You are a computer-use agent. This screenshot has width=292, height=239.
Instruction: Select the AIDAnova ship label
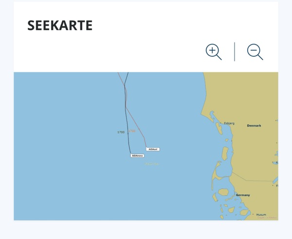tap(137, 156)
